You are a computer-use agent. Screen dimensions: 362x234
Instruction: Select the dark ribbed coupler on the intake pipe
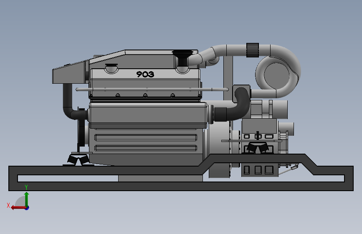point(252,50)
